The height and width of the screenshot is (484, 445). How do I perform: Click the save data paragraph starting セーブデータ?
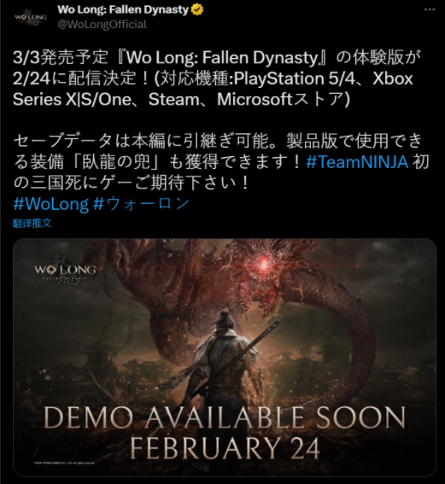(x=221, y=162)
